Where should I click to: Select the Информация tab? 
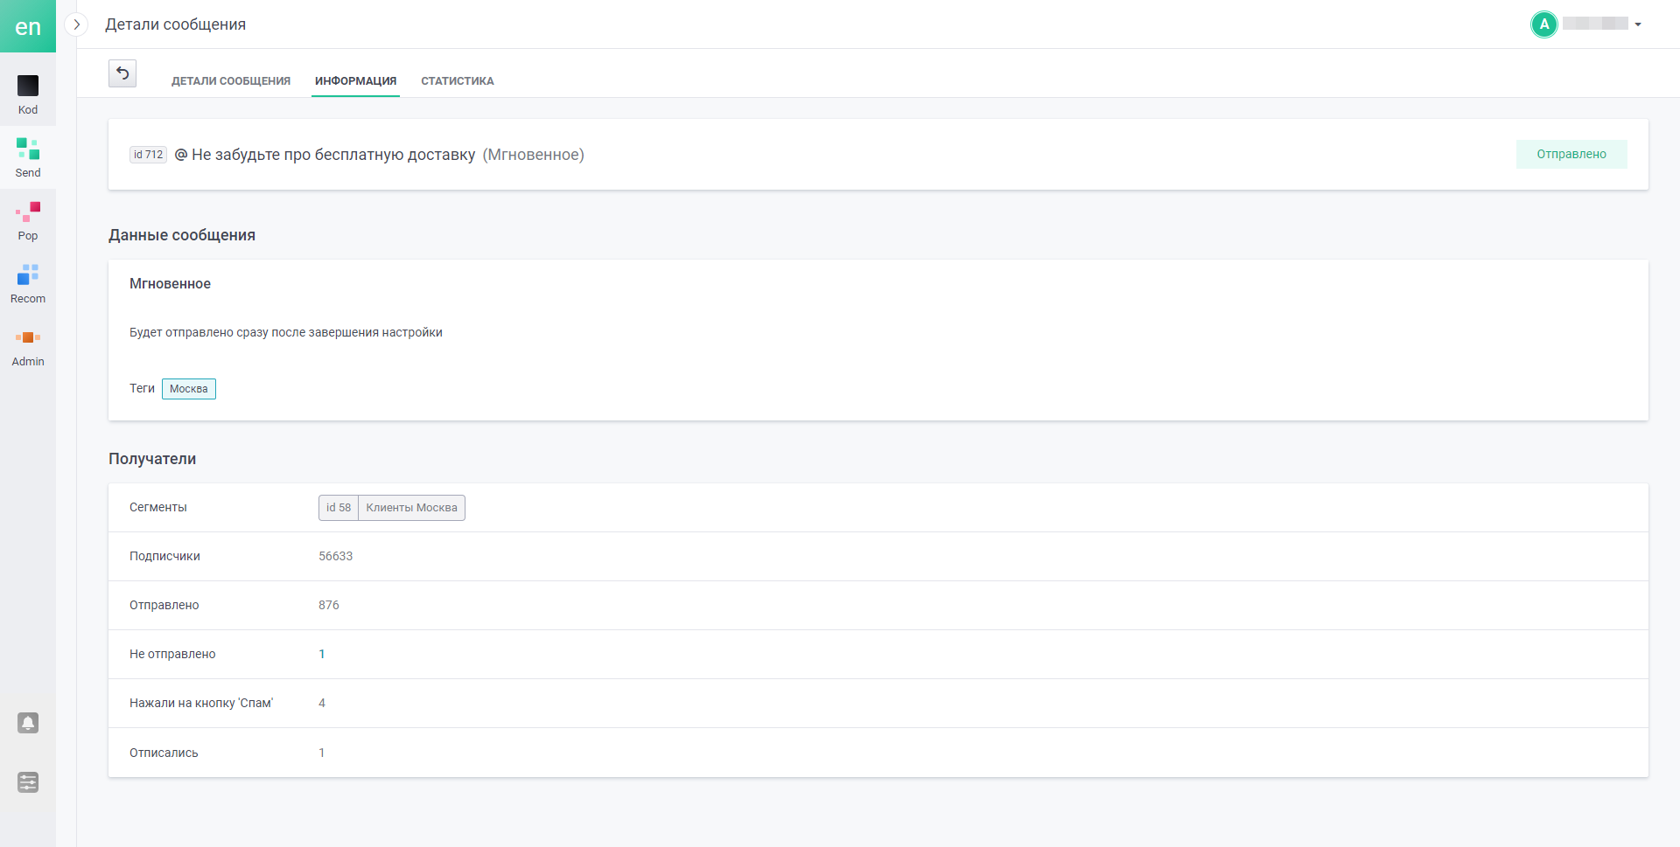[x=355, y=80]
